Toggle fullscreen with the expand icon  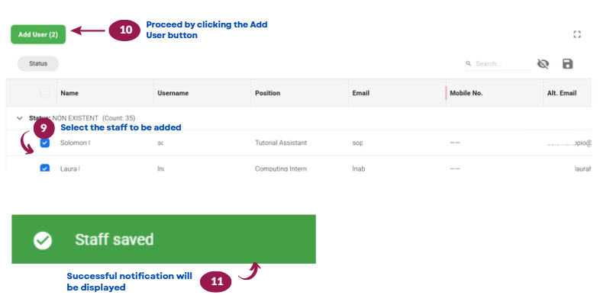[x=577, y=34]
